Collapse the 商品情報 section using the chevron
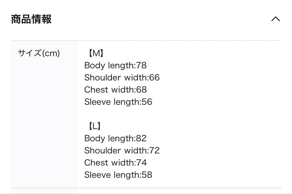The height and width of the screenshot is (194, 292). [x=276, y=19]
